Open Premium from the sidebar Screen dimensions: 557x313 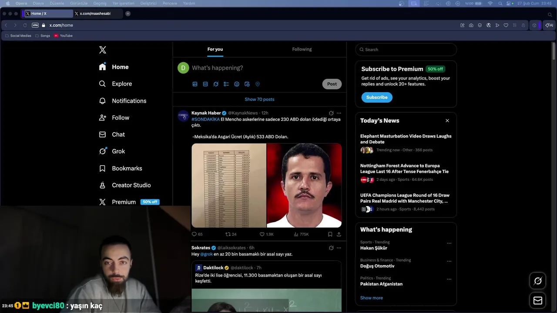129,202
